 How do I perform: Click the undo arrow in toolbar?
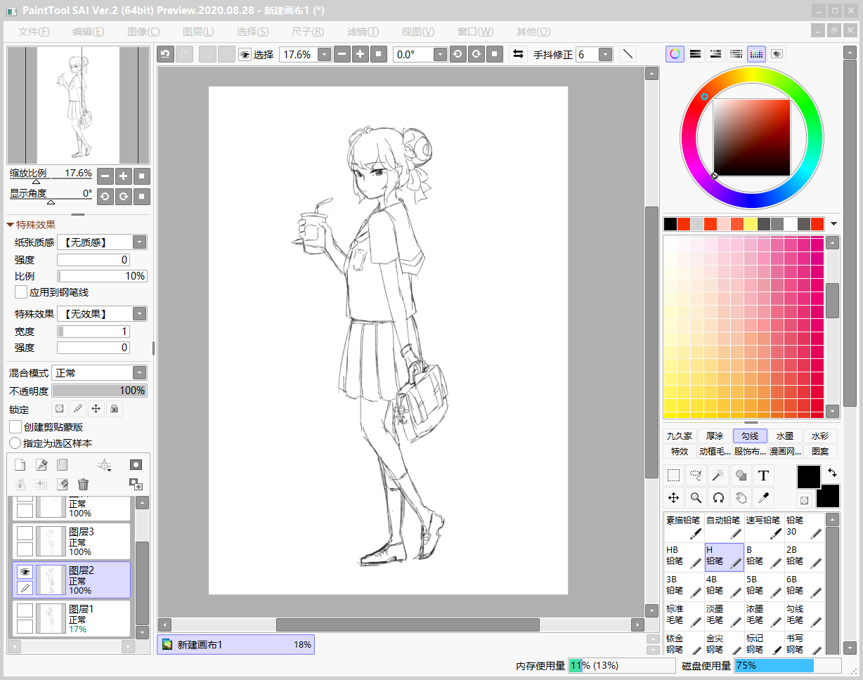tap(165, 54)
